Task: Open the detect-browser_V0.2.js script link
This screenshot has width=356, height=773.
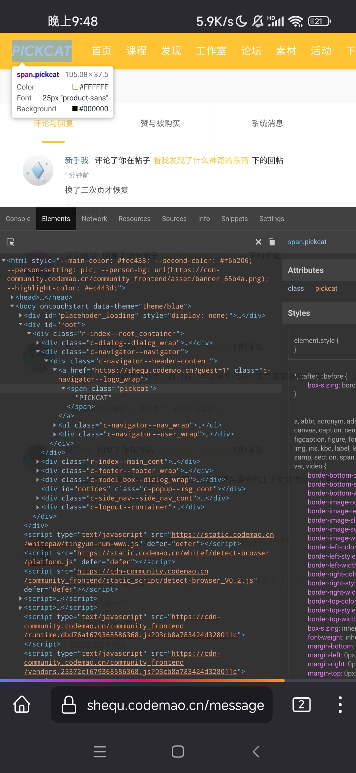Action: pyautogui.click(x=139, y=576)
